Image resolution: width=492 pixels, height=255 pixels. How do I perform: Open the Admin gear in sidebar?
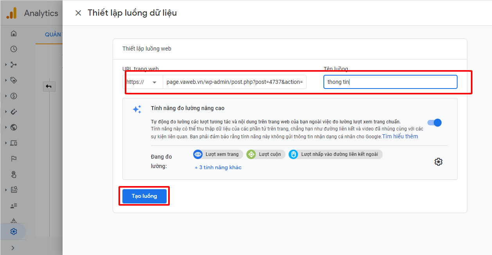[x=14, y=231]
